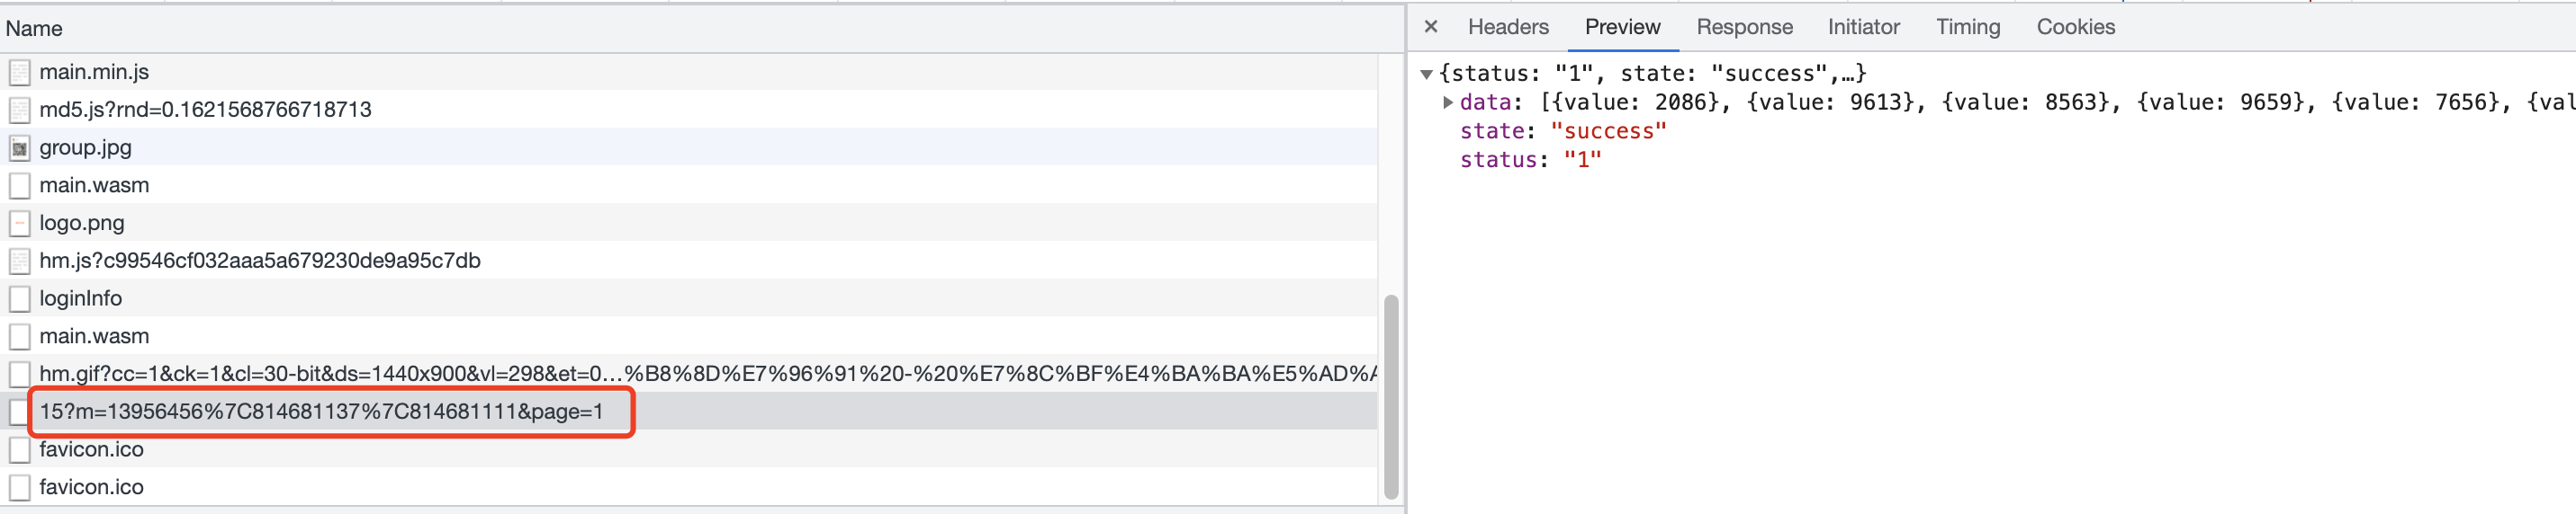The image size is (2576, 514).
Task: Expand the data array triangle
Action: (1448, 102)
